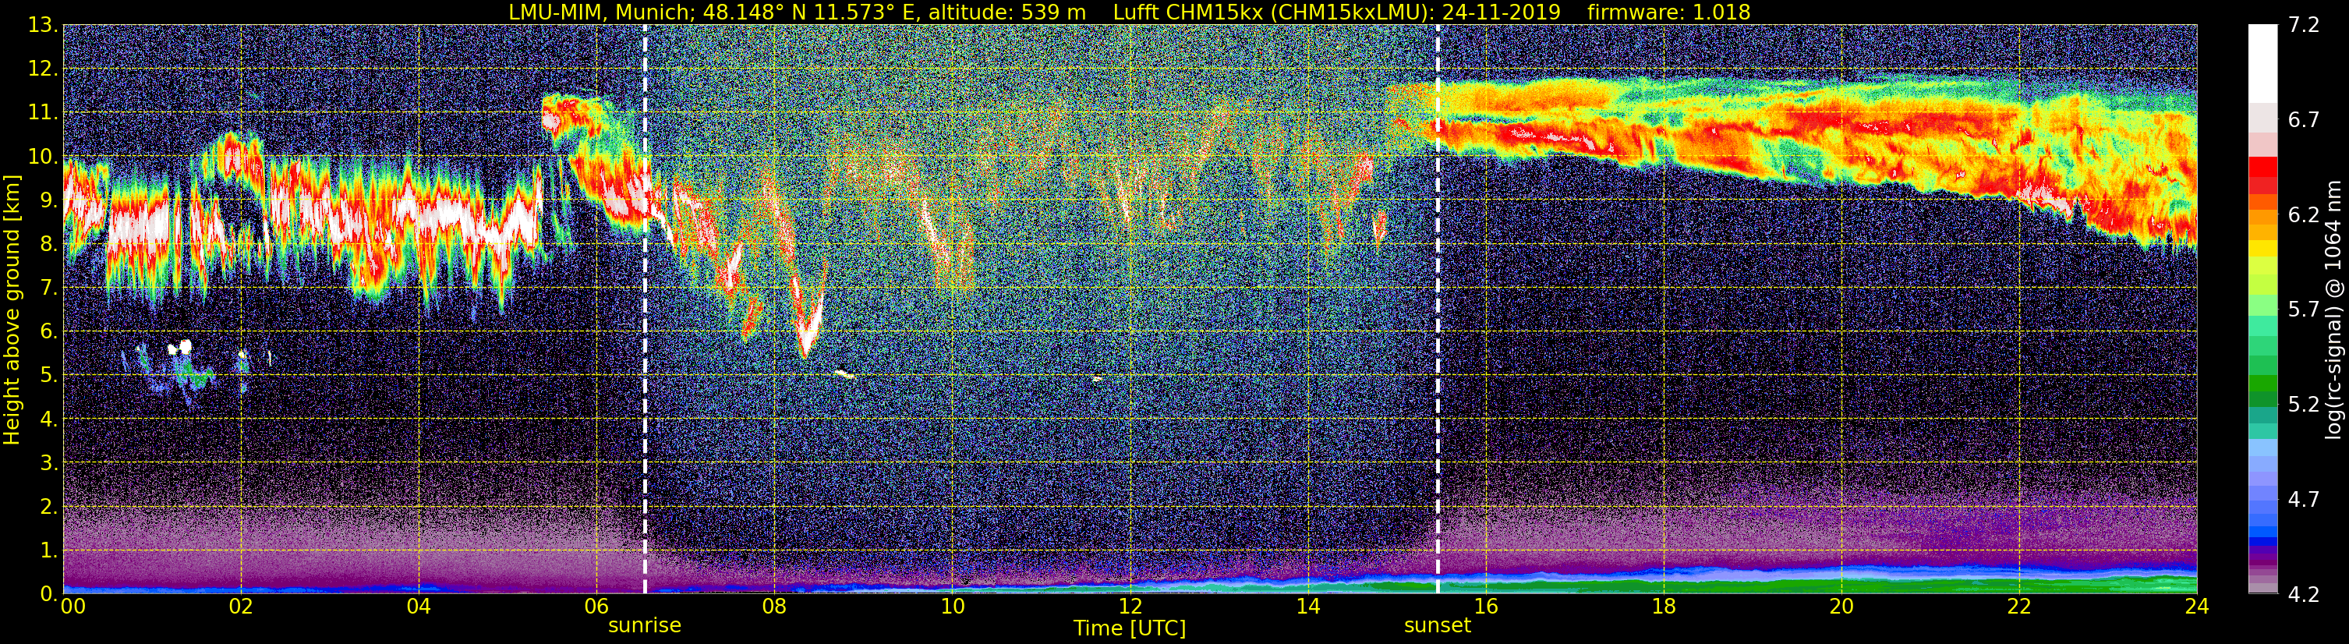Click the colorbar tick value 6.2
This screenshot has width=2349, height=644.
[x=2304, y=215]
